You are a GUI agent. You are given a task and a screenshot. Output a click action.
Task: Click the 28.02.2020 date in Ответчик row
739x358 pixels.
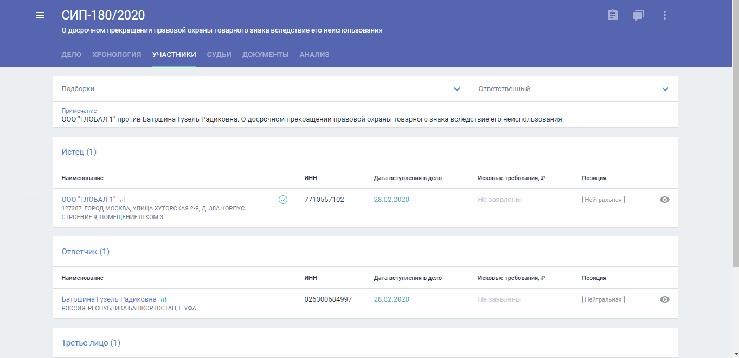click(391, 299)
